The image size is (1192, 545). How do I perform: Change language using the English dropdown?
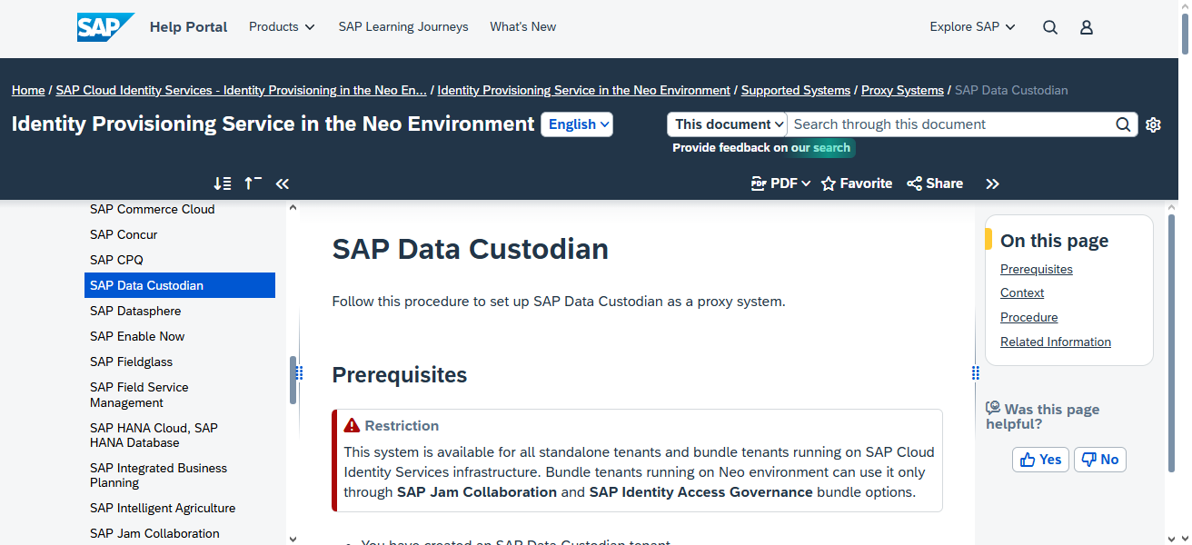[576, 124]
